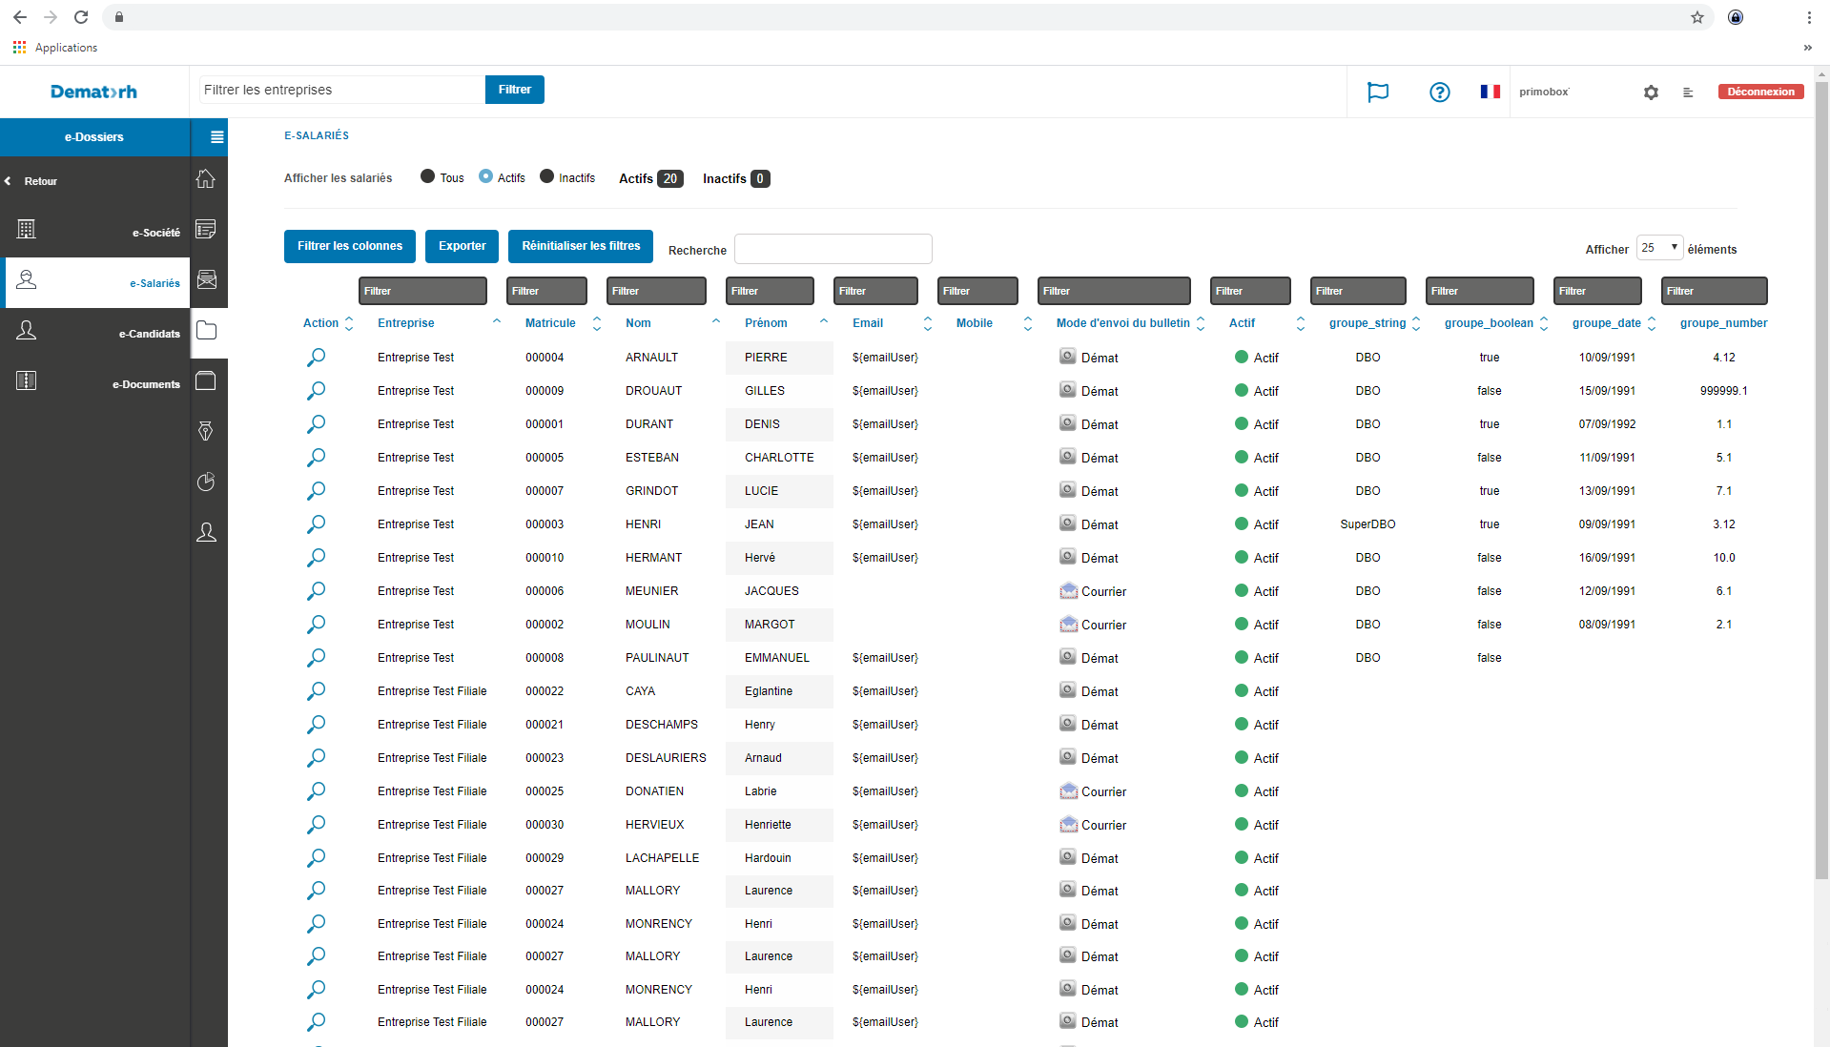Sort table by groupe_date column
The height and width of the screenshot is (1047, 1830).
(1606, 323)
